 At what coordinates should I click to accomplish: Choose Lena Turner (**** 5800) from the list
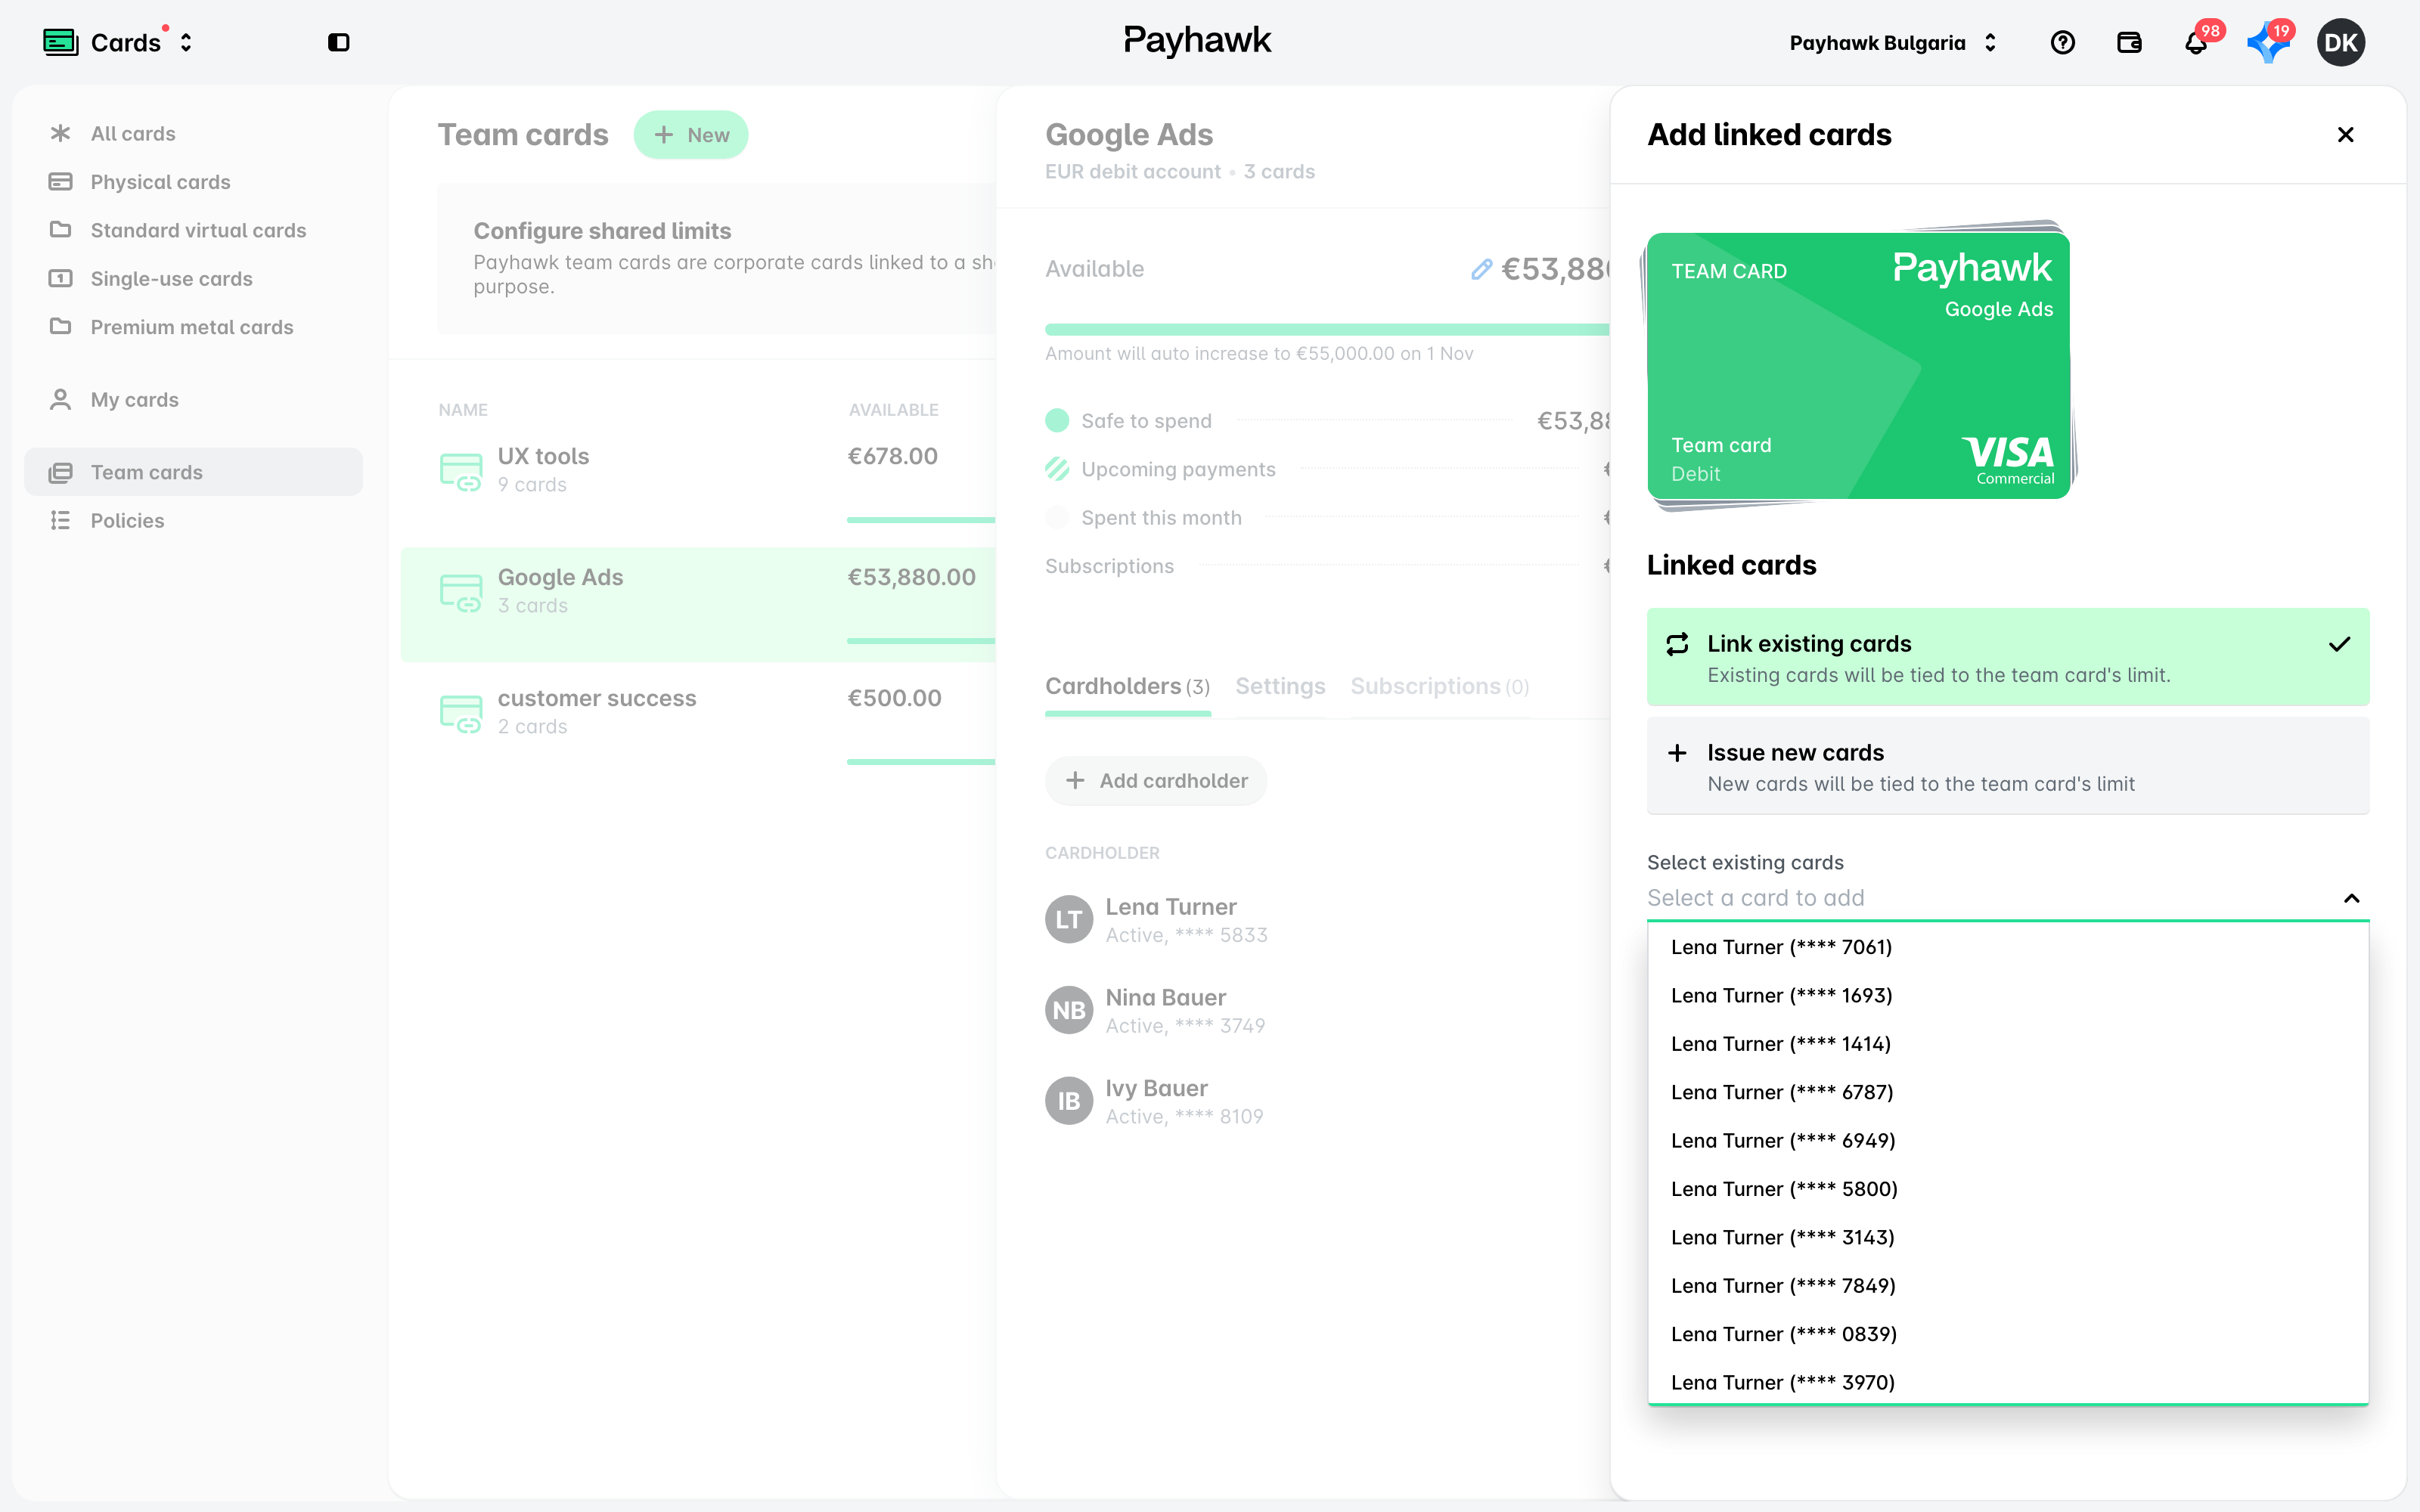click(x=2008, y=1189)
